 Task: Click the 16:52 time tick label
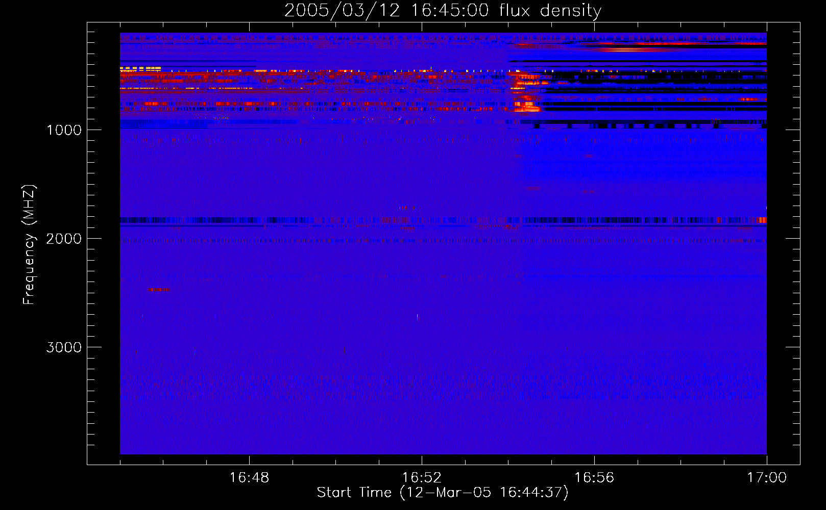[x=422, y=478]
